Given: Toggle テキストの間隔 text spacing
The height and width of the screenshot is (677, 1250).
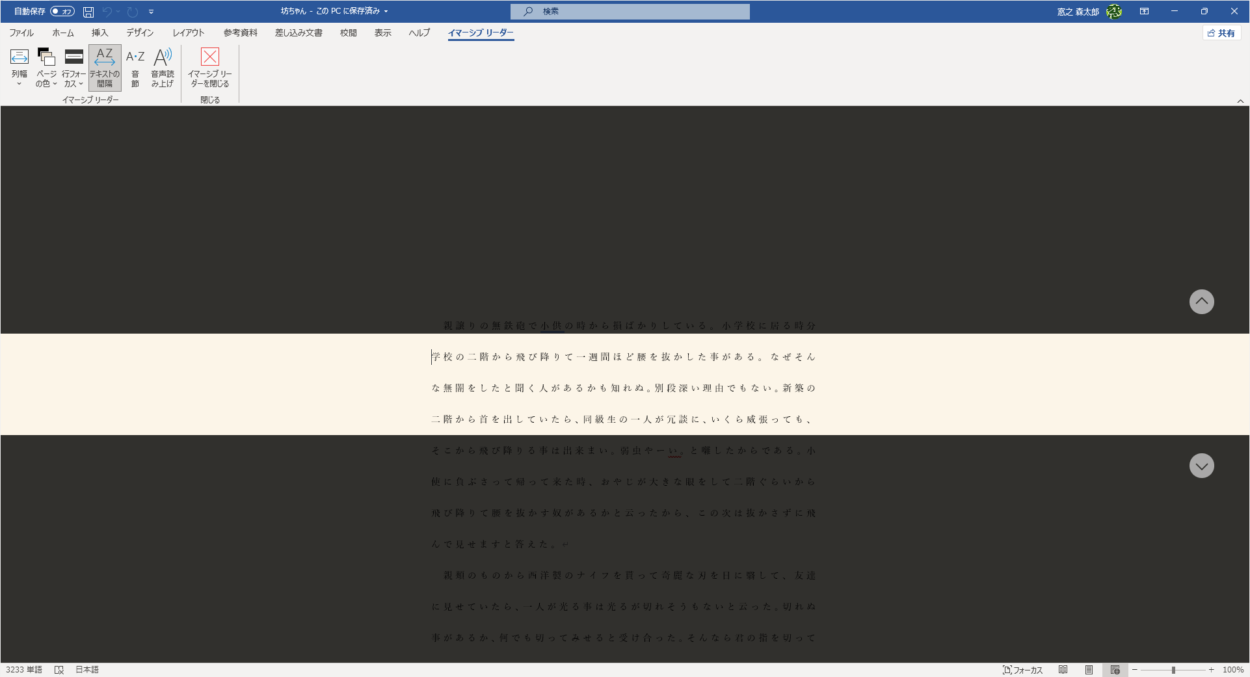Looking at the screenshot, I should (x=105, y=68).
